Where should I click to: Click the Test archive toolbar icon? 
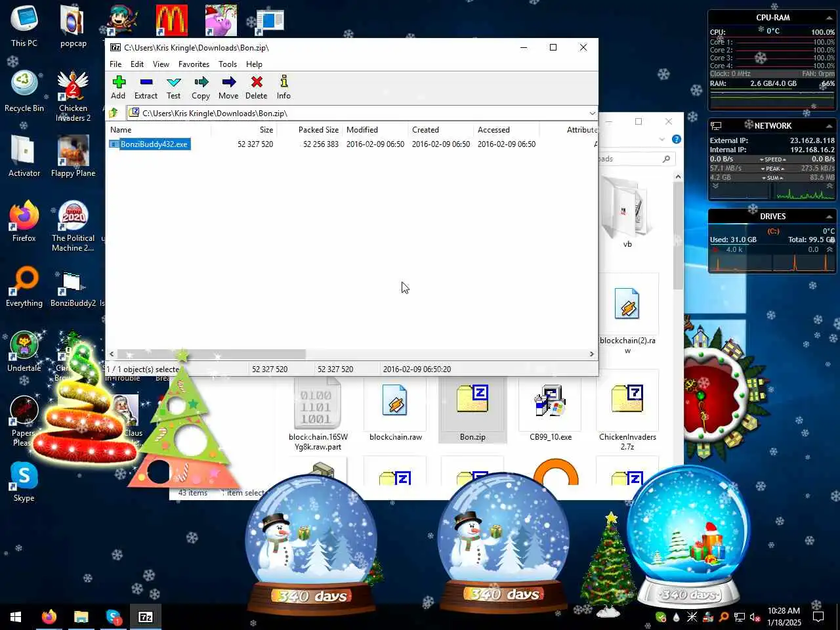(x=173, y=87)
